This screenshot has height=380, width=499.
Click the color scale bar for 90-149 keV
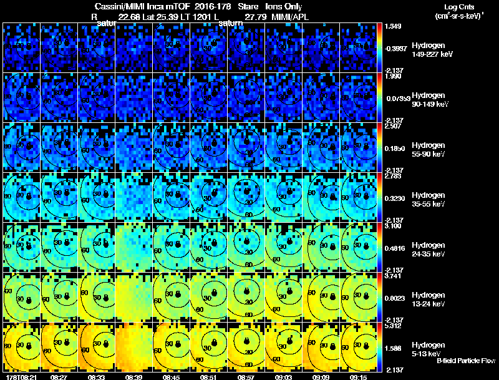click(x=379, y=97)
